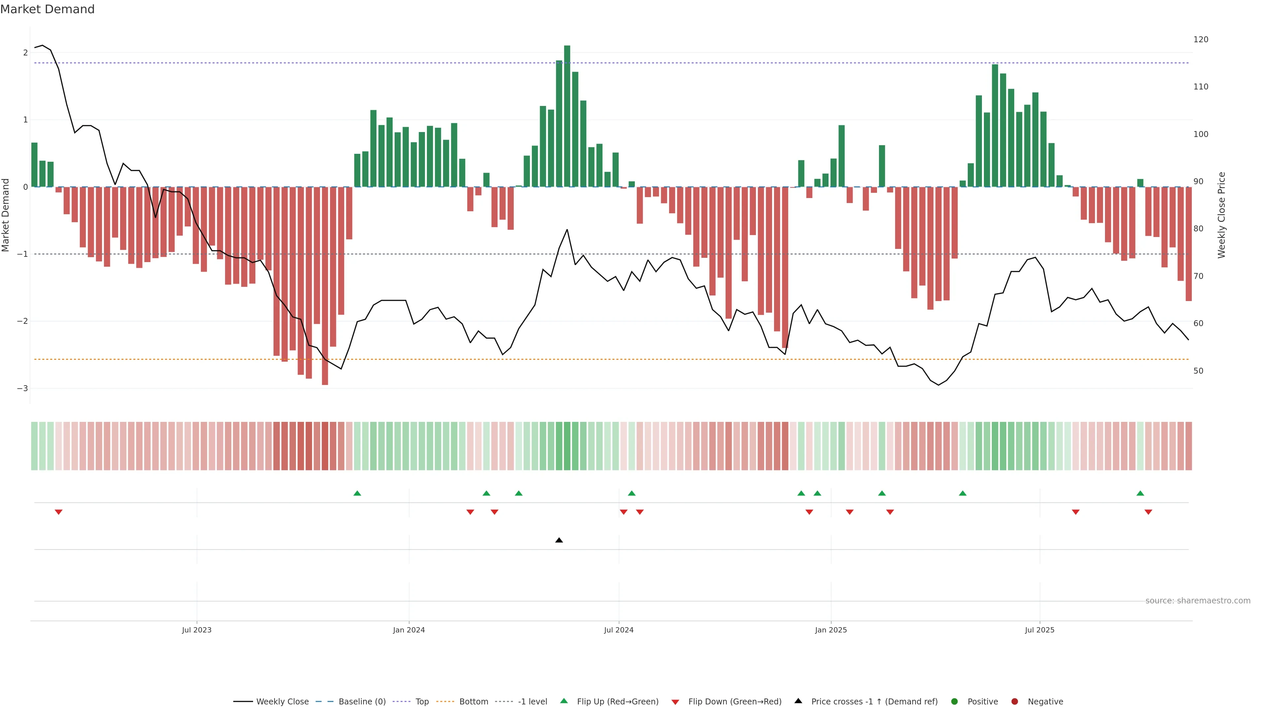Click the Flip Up green triangle legend icon
Viewport: 1267px width, 713px height.
tap(564, 701)
